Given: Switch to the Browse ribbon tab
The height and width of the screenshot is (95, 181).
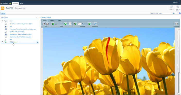Looking at the screenshot, I should pyautogui.click(x=15, y=4).
